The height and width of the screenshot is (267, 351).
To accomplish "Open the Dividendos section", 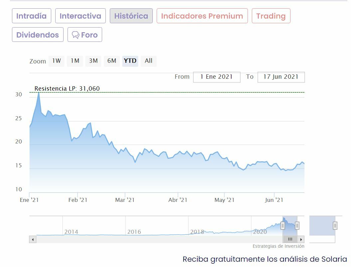I will (38, 35).
